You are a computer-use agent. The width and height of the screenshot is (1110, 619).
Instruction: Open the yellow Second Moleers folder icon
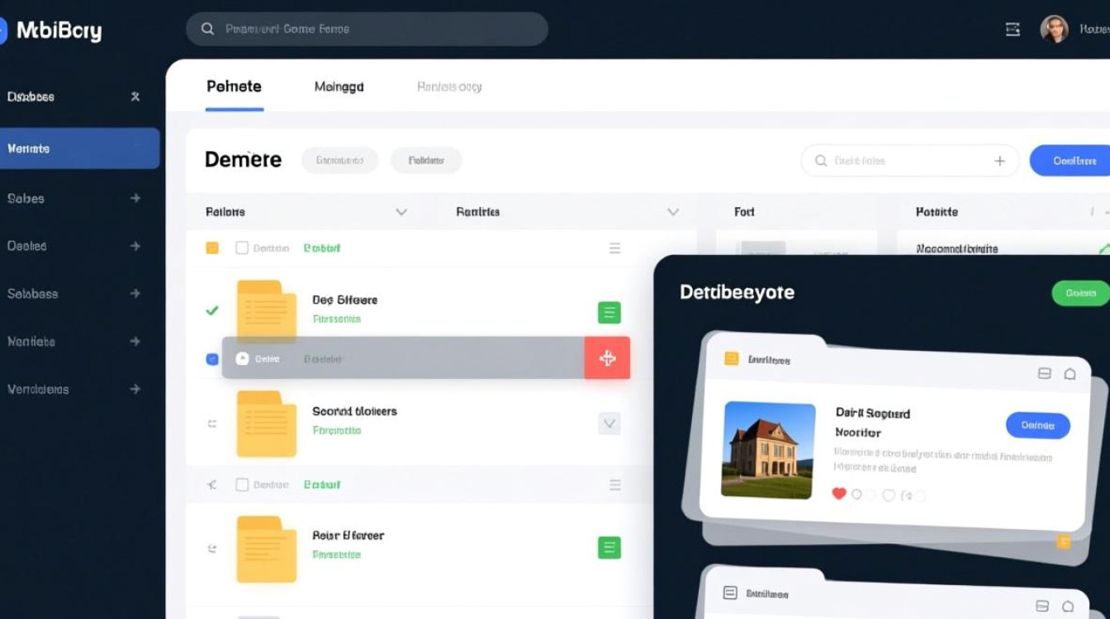(266, 423)
